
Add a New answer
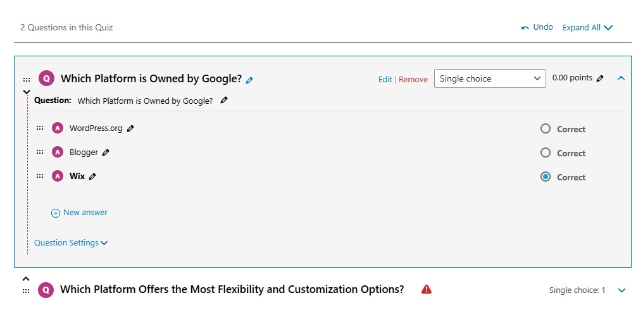80,213
